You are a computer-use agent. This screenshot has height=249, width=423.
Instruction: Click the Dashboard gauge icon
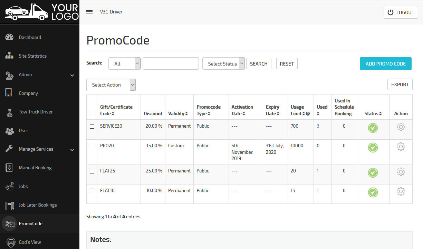(9, 37)
